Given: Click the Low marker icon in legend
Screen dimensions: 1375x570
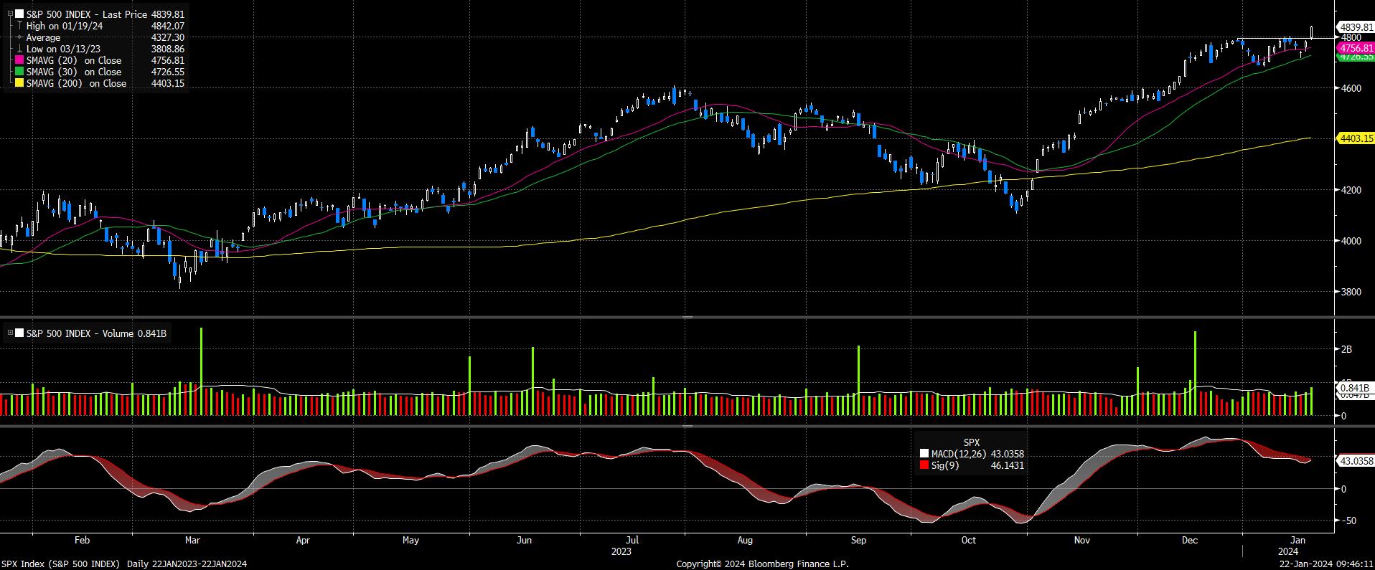Looking at the screenshot, I should coord(19,49).
